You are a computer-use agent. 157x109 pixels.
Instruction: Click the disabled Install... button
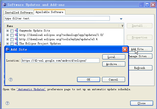coord(140,26)
